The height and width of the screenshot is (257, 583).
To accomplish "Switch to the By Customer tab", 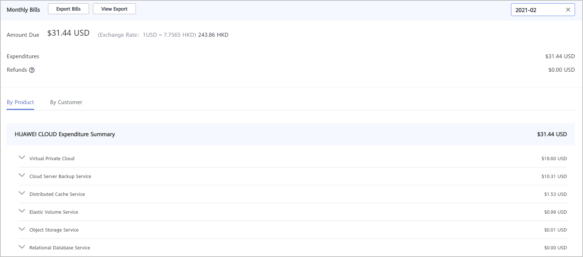I will (x=66, y=102).
